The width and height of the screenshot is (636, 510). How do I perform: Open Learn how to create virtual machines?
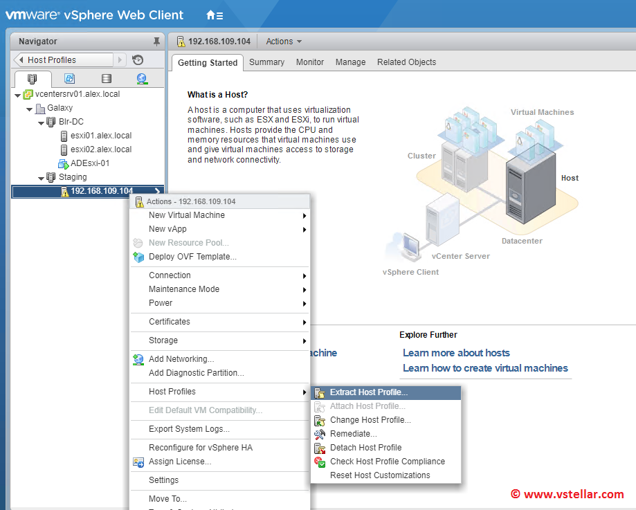[485, 368]
